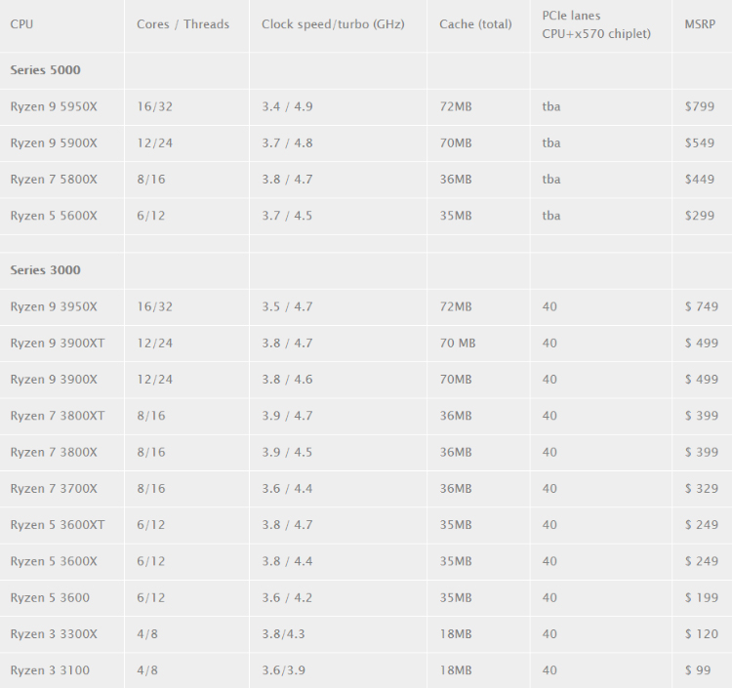
Task: Click the Ryzen 9 3900X cell
Action: coord(54,380)
